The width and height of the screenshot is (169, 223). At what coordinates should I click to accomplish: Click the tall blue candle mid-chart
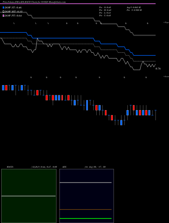point(87,105)
